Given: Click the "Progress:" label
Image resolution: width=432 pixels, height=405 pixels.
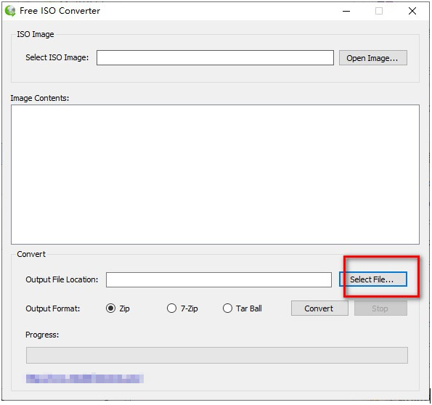Looking at the screenshot, I should [42, 335].
